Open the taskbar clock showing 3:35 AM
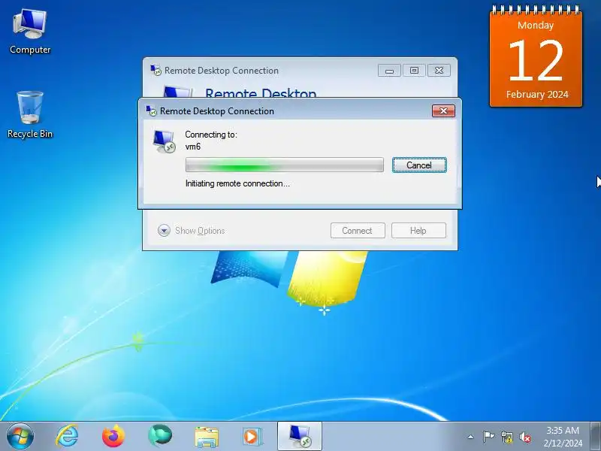This screenshot has height=451, width=601. (563, 437)
